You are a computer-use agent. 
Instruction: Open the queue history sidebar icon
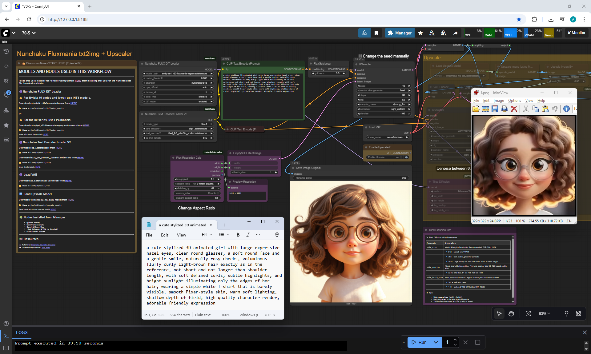coord(6,51)
